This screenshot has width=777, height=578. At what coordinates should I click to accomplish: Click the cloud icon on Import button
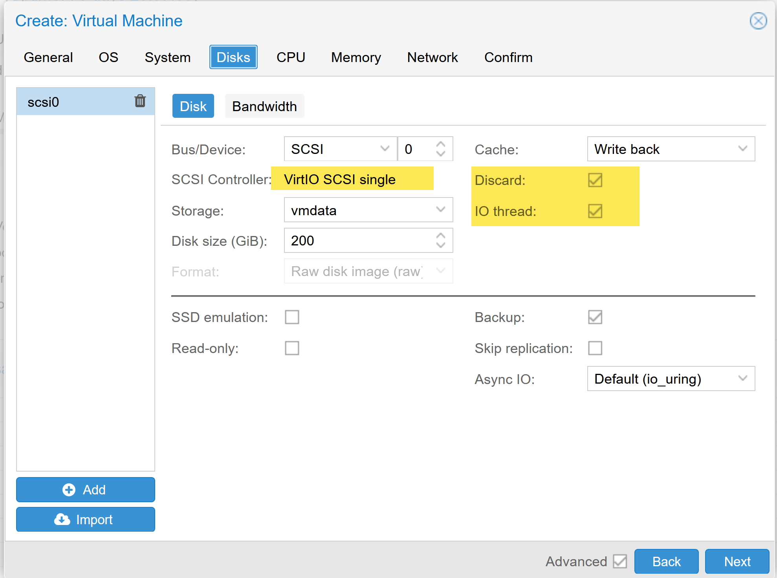pyautogui.click(x=62, y=519)
